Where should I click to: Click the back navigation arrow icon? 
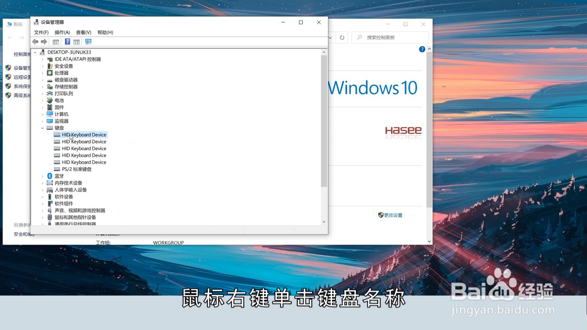coord(35,41)
